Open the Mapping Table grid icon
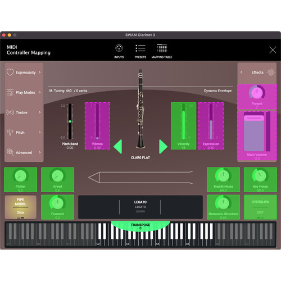This screenshot has width=281, height=281. coord(162,48)
